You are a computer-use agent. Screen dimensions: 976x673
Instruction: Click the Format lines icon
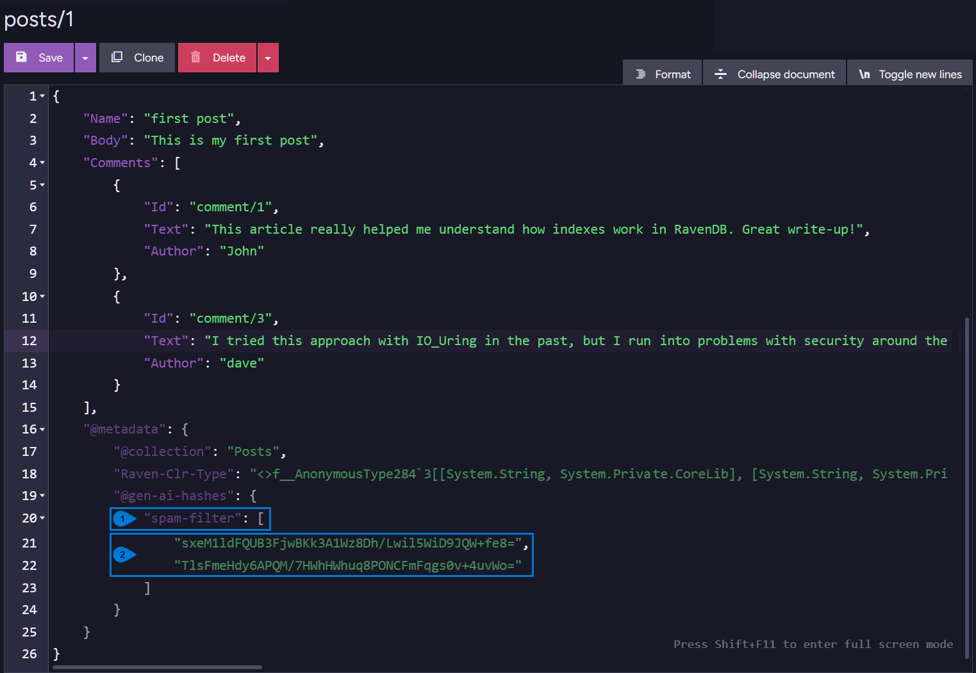642,73
